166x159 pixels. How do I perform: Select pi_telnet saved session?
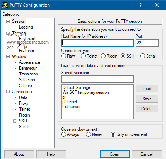click(70, 102)
